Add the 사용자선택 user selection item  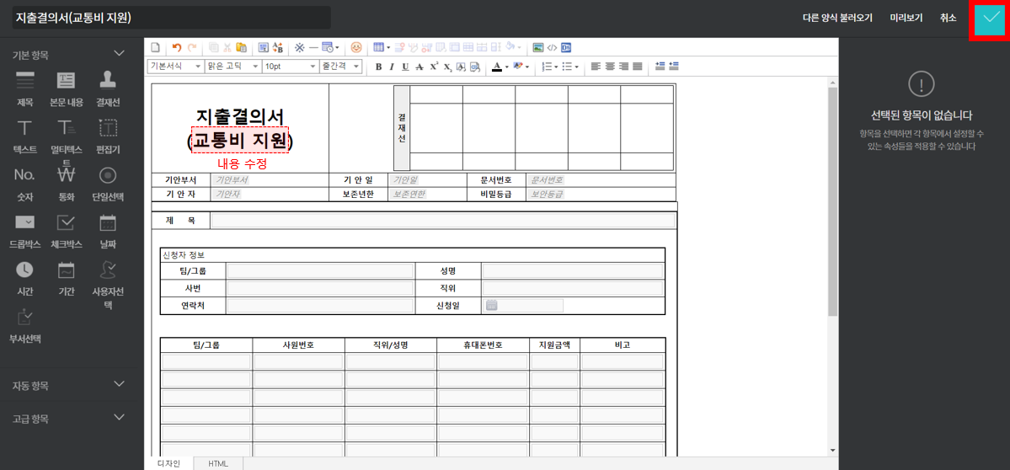click(x=108, y=285)
